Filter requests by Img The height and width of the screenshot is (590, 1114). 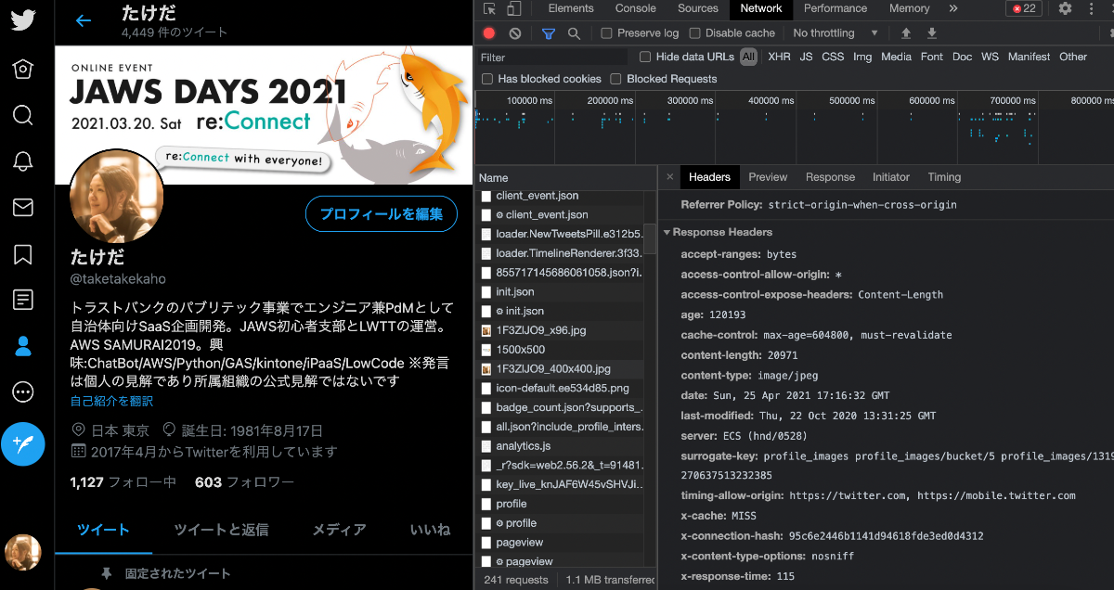click(x=862, y=57)
